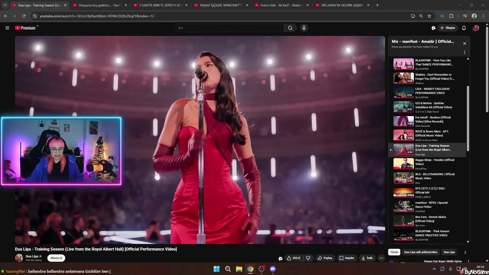This screenshot has height=275, width=489.
Task: Open more actions three-dot menu under video
Action: click(x=381, y=258)
